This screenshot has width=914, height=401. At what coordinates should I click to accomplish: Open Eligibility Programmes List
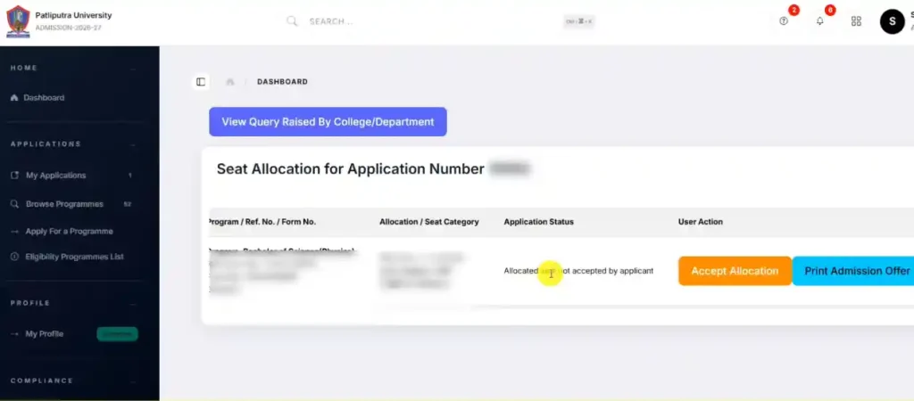tap(73, 257)
